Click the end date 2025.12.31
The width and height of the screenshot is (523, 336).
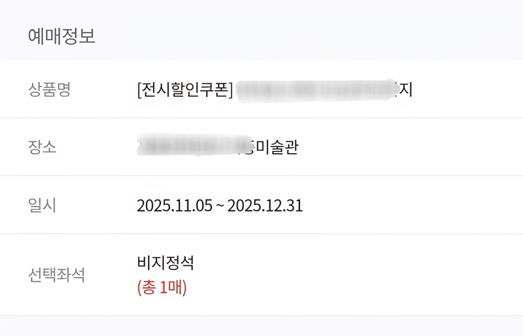[x=265, y=205]
